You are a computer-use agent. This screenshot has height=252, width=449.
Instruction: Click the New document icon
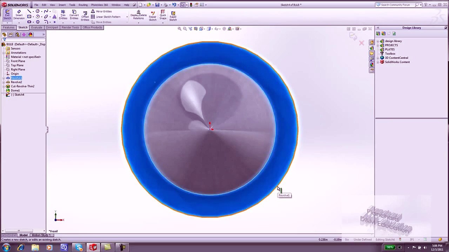pos(140,5)
